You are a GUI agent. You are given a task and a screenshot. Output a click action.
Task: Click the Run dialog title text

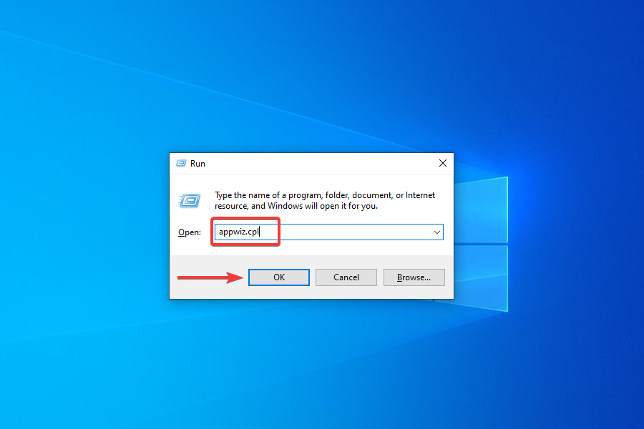pyautogui.click(x=197, y=163)
